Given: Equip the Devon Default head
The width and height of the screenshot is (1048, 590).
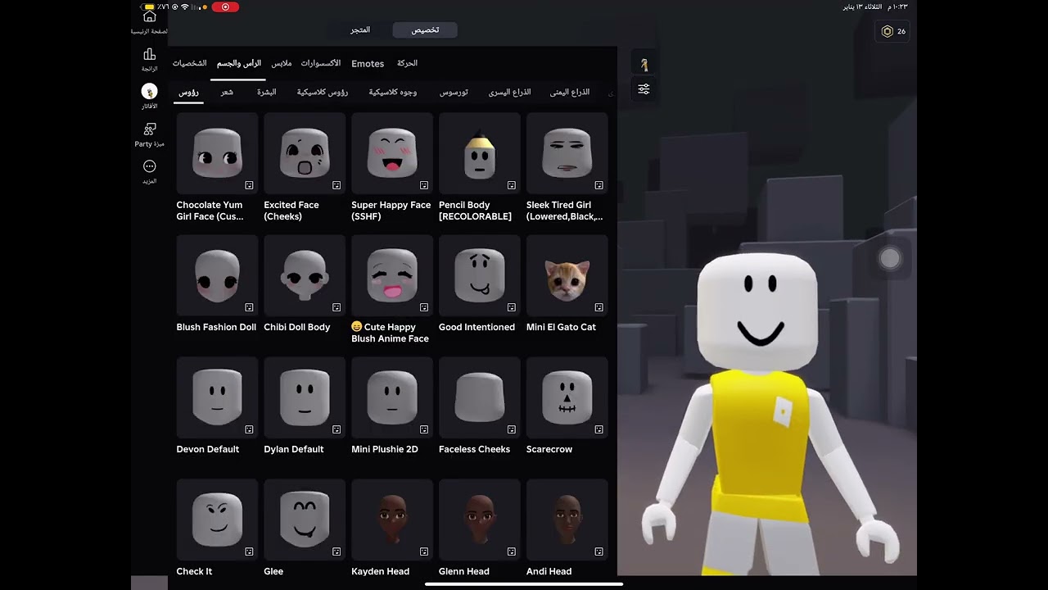Looking at the screenshot, I should tap(217, 397).
